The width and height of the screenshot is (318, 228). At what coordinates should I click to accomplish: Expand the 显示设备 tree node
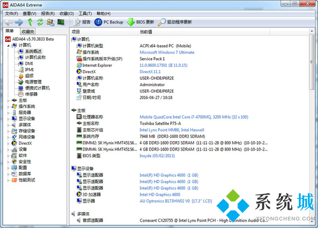(8, 119)
